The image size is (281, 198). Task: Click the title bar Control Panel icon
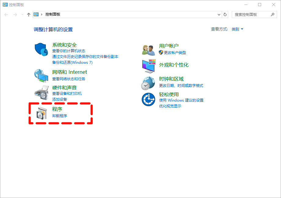[5, 5]
